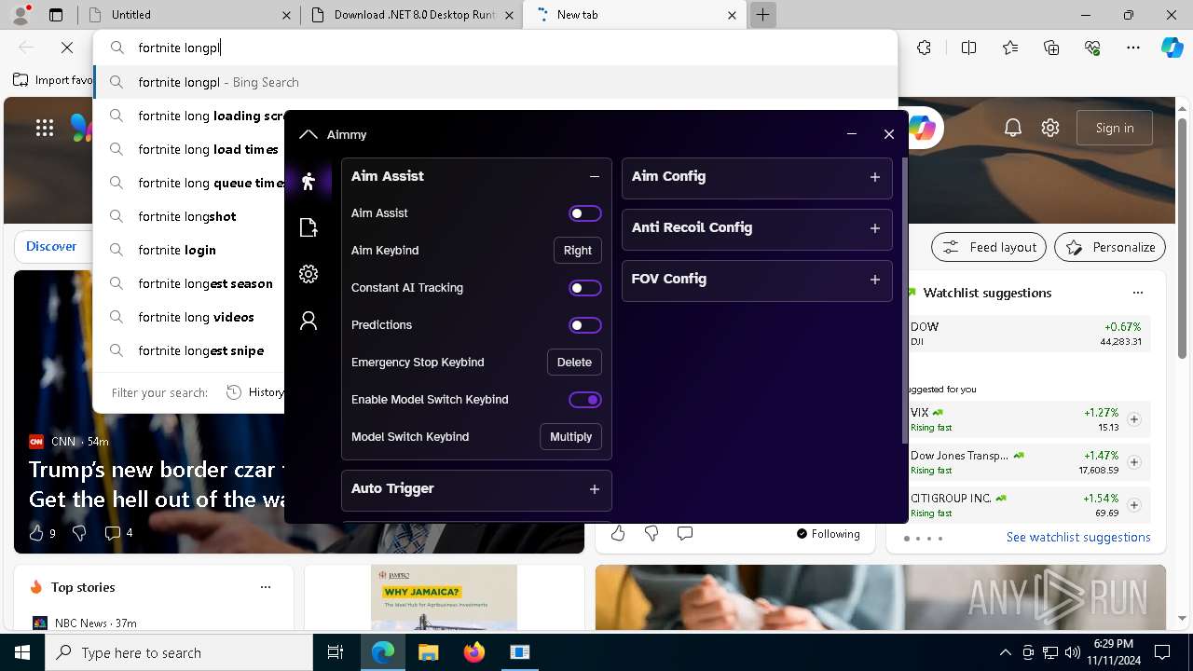
Task: Stop page loading with X button
Action: tap(67, 48)
